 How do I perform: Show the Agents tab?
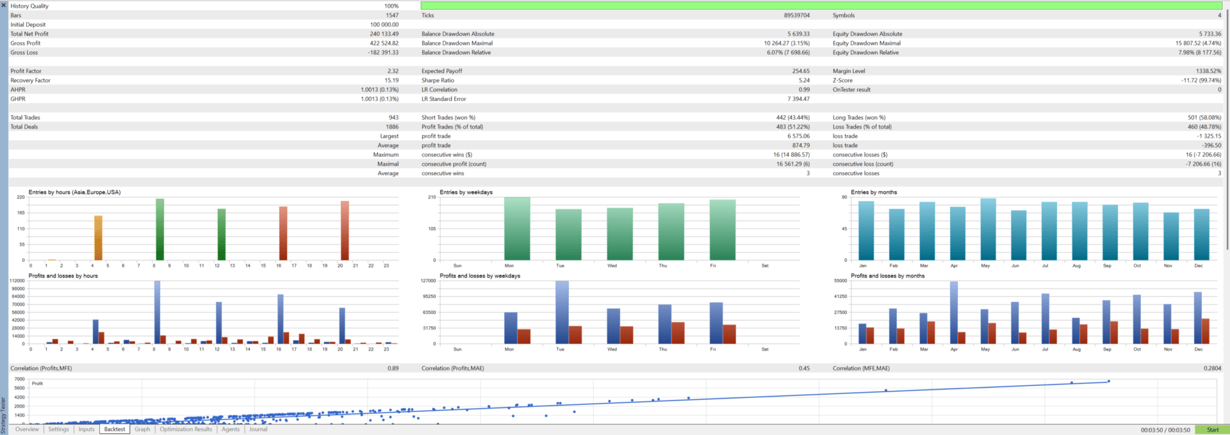click(231, 429)
